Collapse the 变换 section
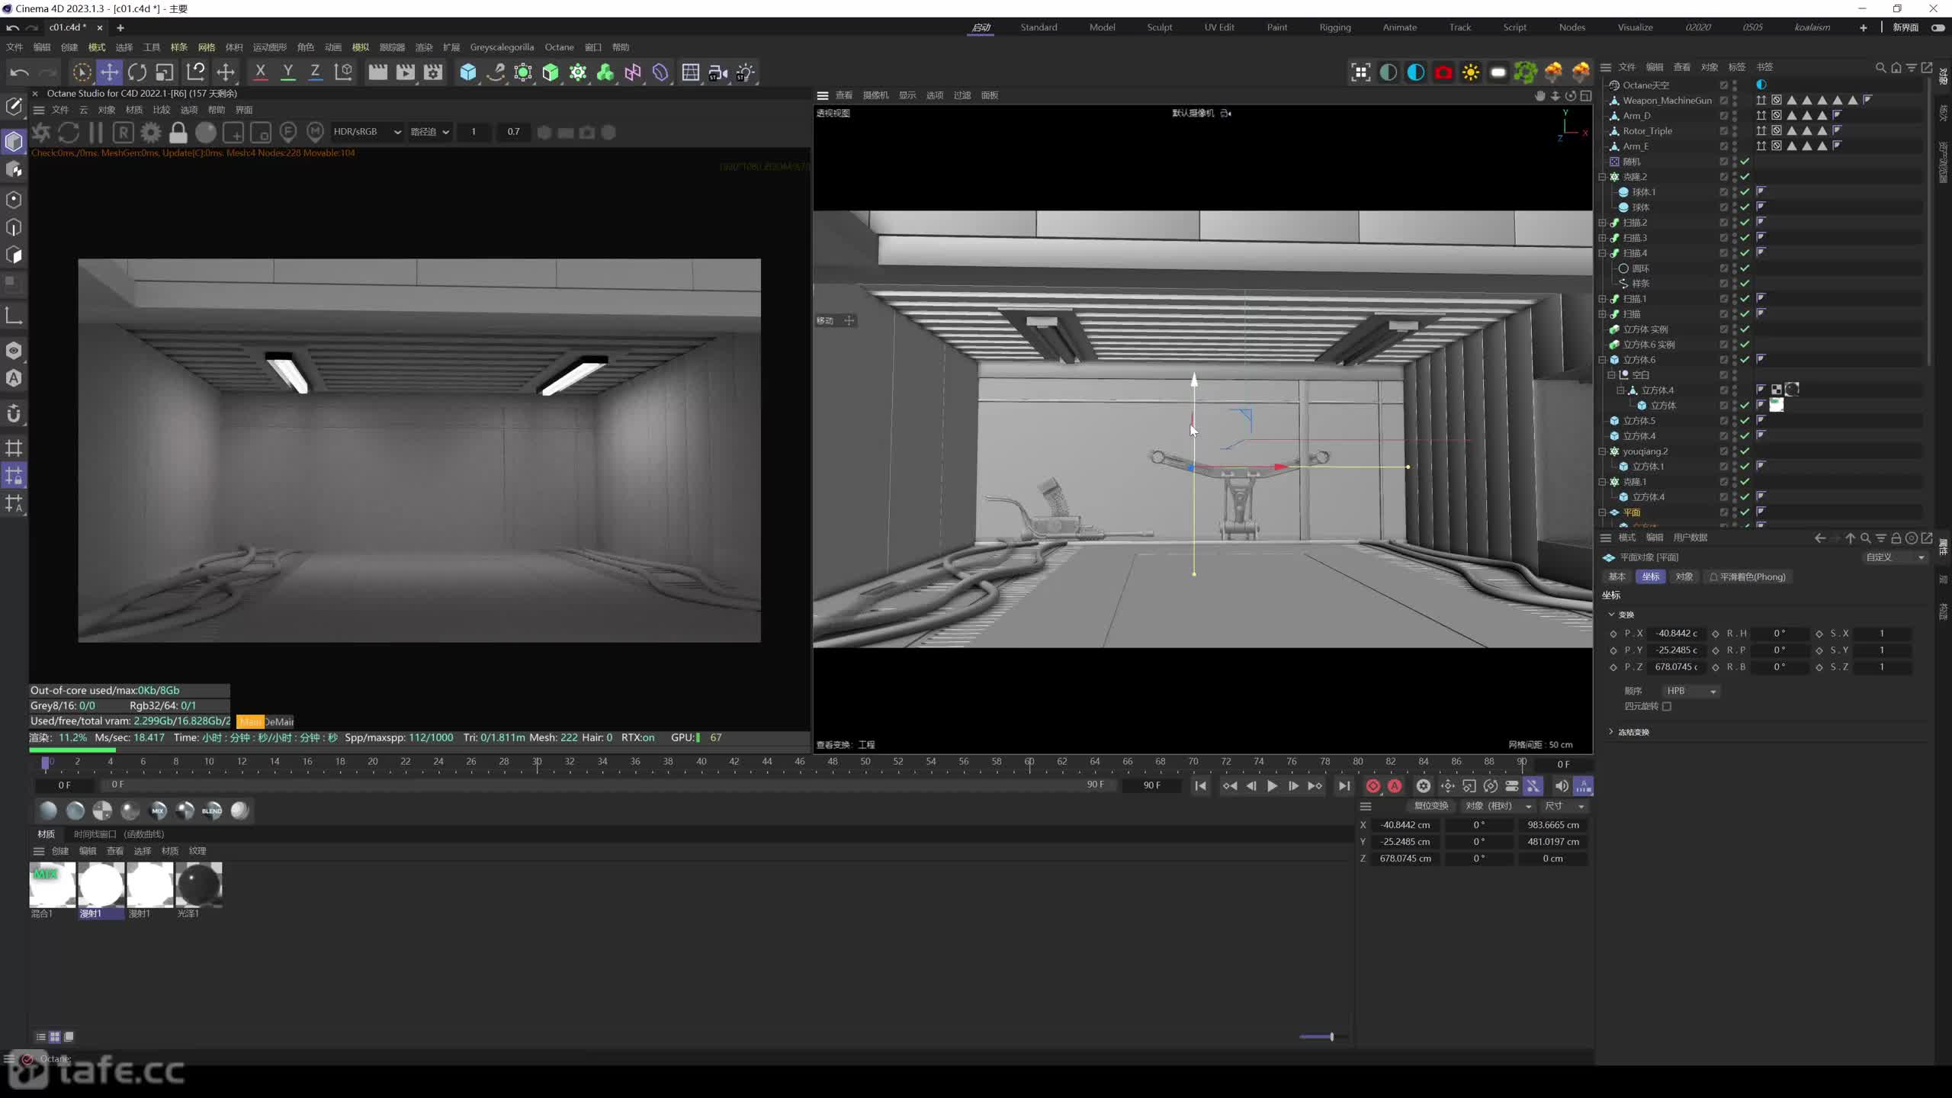This screenshot has height=1098, width=1952. 1611,615
